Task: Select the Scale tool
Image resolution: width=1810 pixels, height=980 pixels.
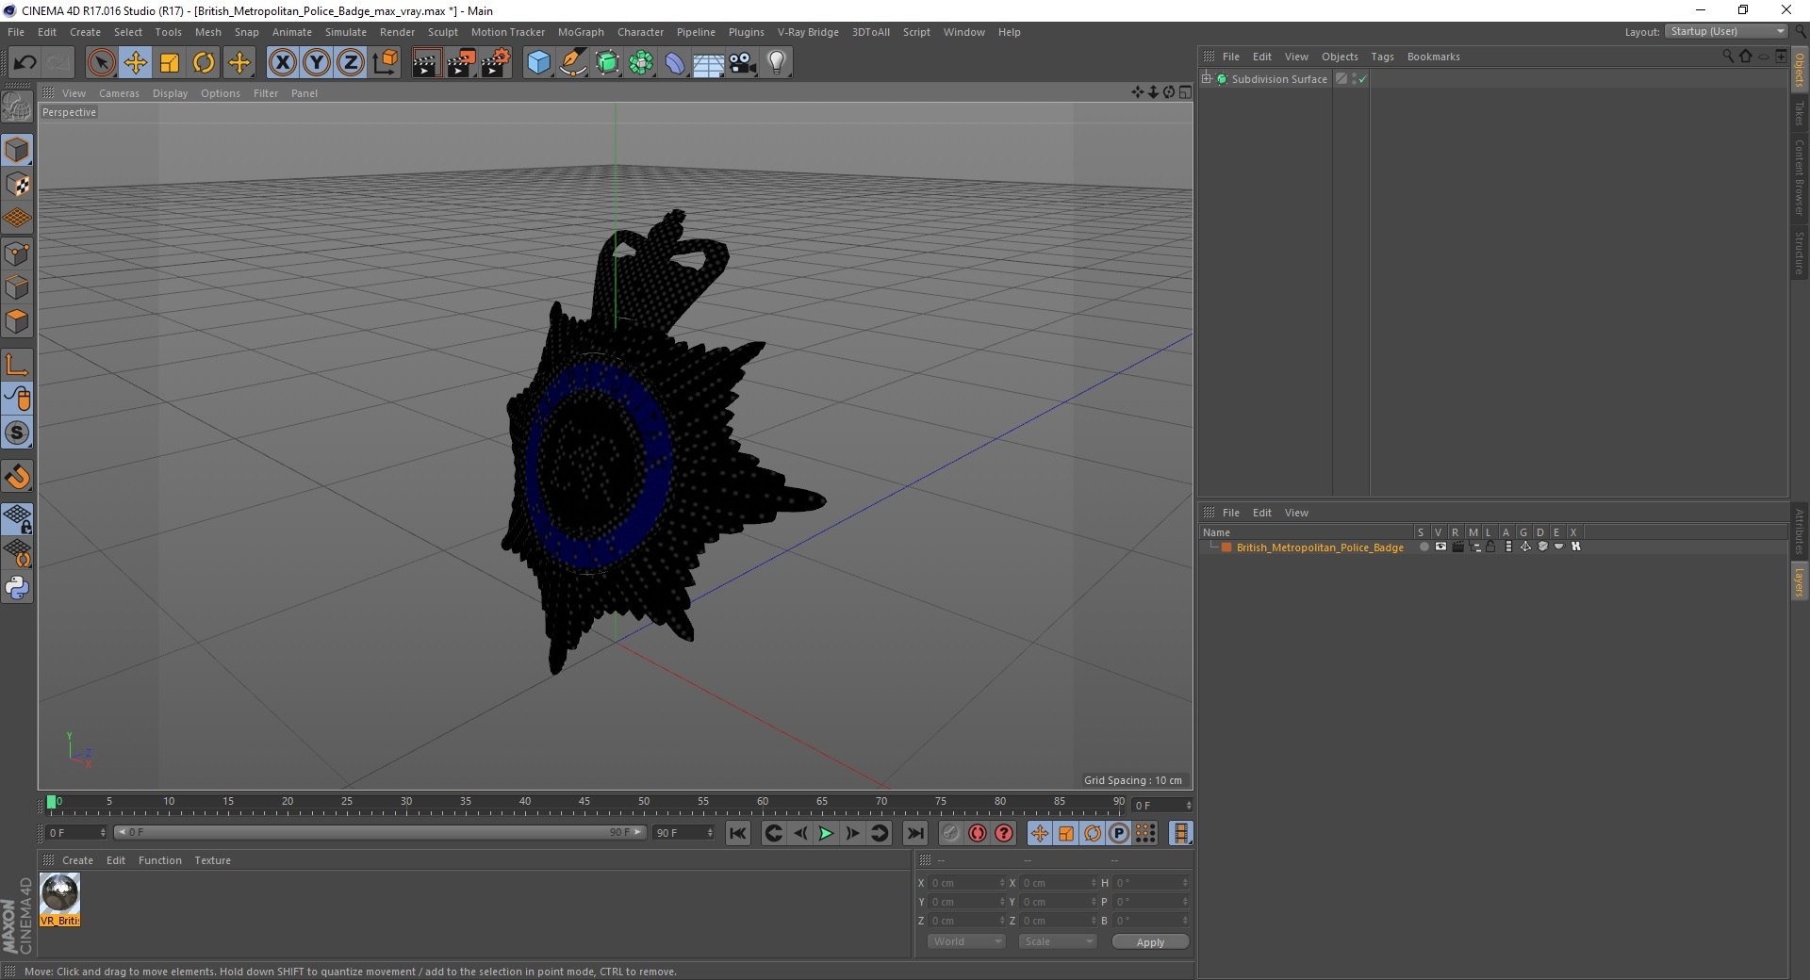Action: 170,63
